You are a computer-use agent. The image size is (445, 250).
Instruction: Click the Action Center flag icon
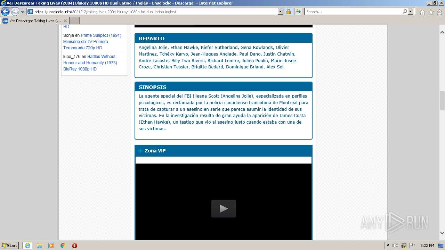click(412, 245)
